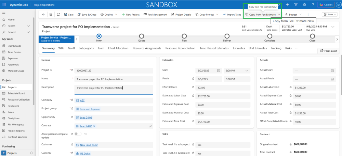
Task: Open calendar picker for Actual Start
Action: 332,71
